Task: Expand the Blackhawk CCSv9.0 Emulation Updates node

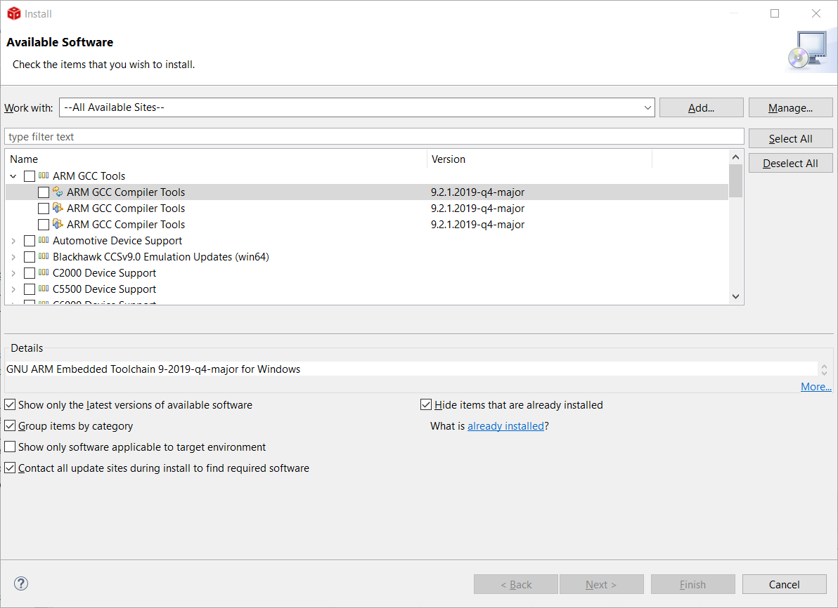Action: pos(13,257)
